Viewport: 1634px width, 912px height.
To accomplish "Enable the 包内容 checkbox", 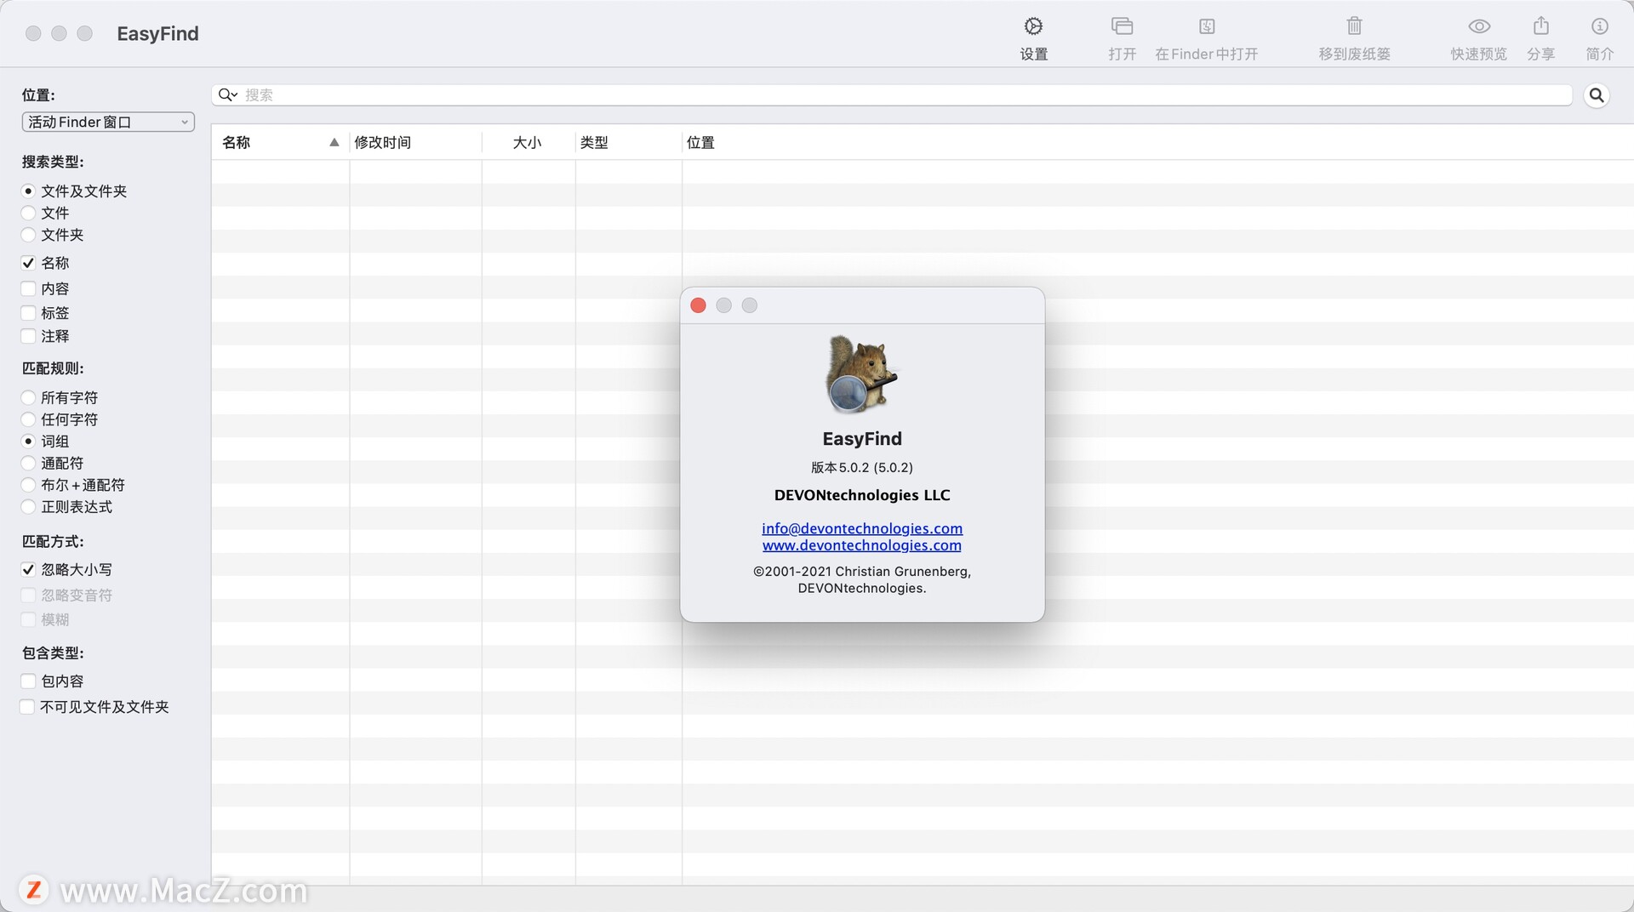I will tap(28, 681).
